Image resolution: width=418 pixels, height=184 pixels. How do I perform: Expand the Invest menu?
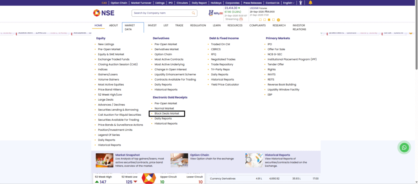pos(152,25)
